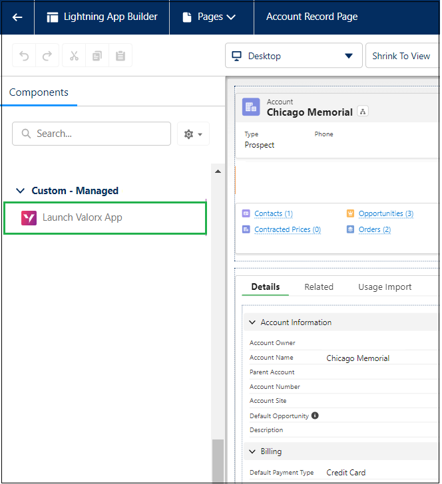Click the copy icon in toolbar
This screenshot has height=484, width=442.
click(97, 56)
